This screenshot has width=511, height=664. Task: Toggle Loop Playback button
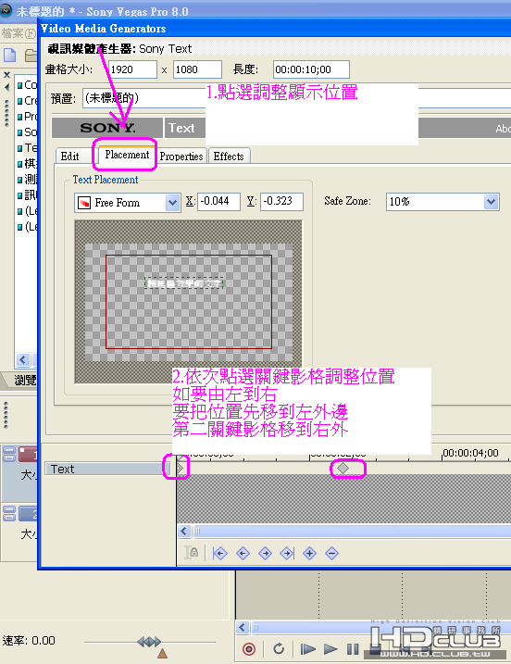click(x=278, y=649)
